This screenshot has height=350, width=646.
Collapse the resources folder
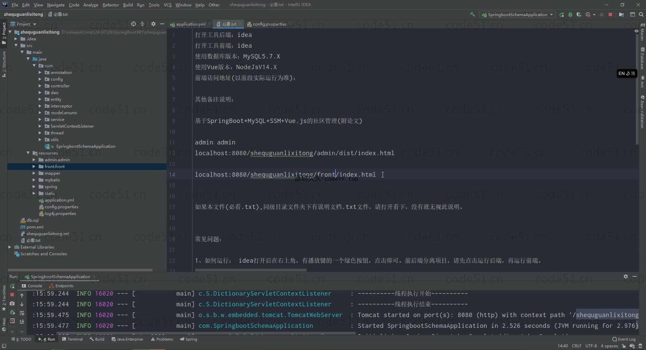coord(28,153)
